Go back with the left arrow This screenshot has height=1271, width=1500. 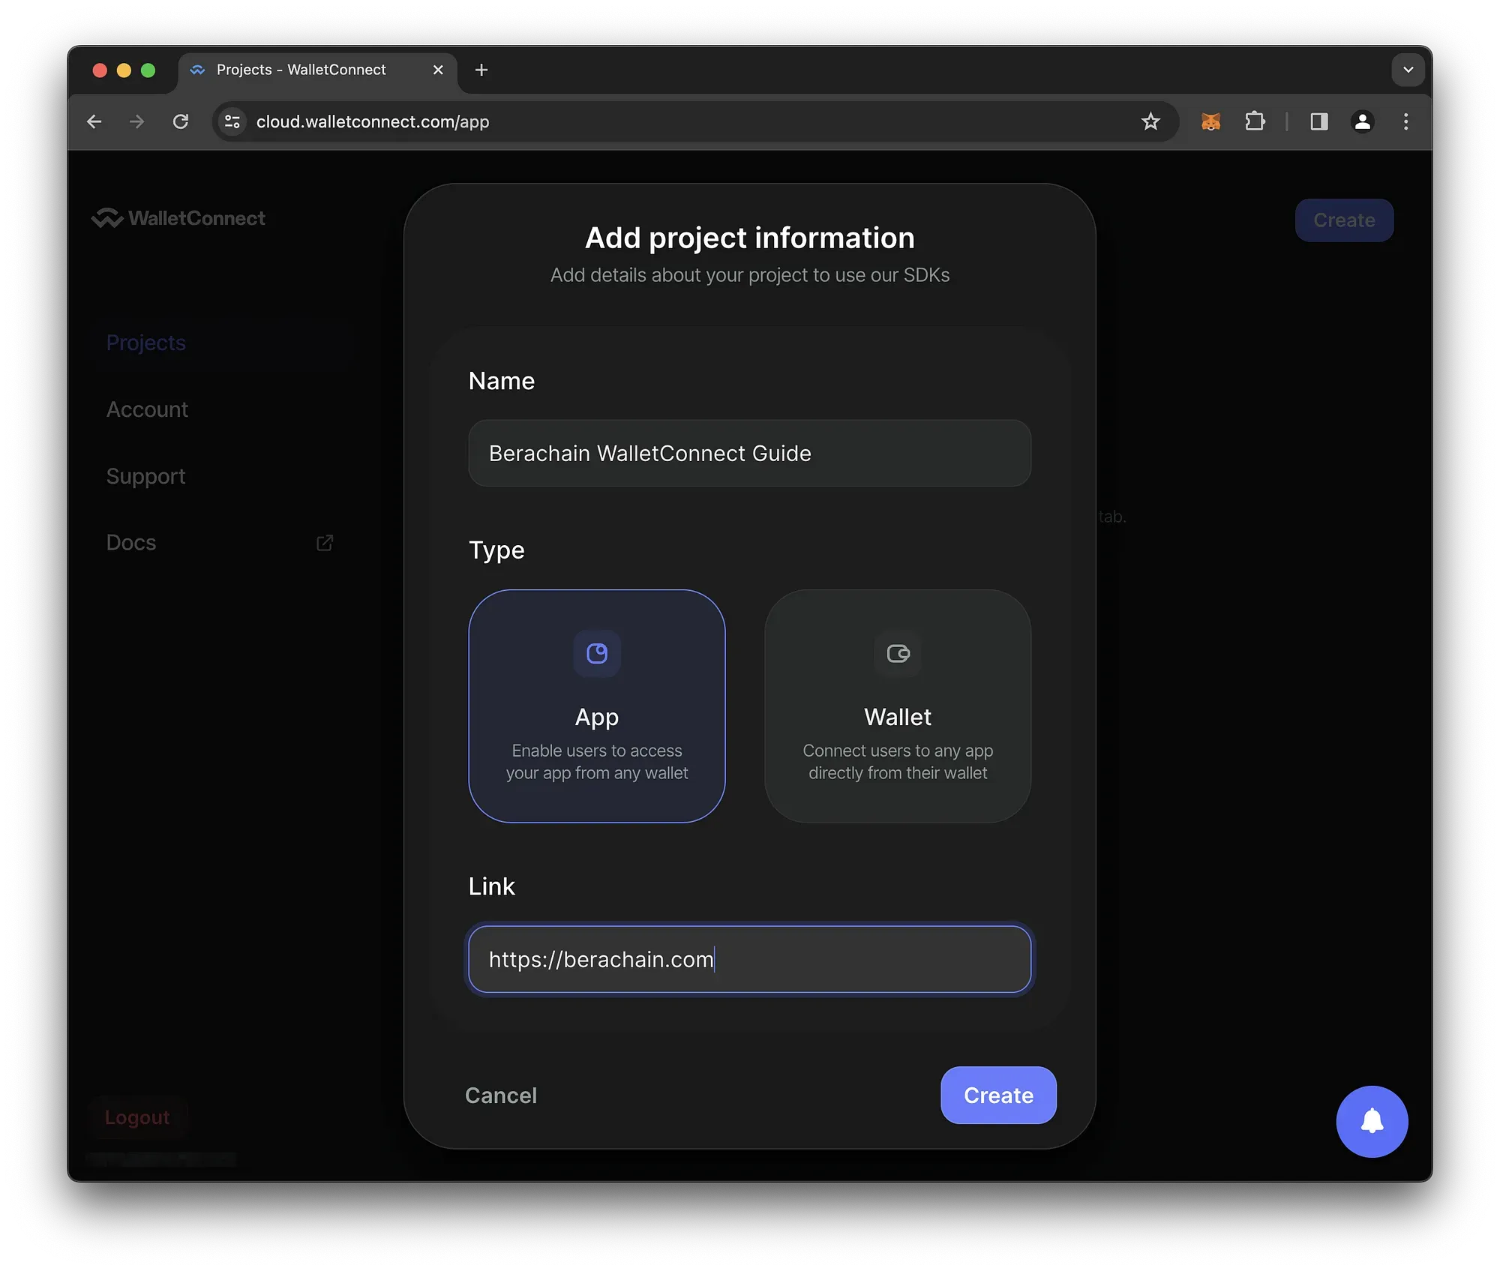click(94, 121)
